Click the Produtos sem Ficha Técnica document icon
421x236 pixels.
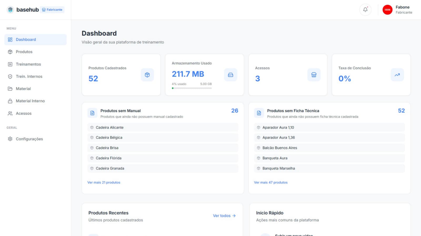(259, 113)
